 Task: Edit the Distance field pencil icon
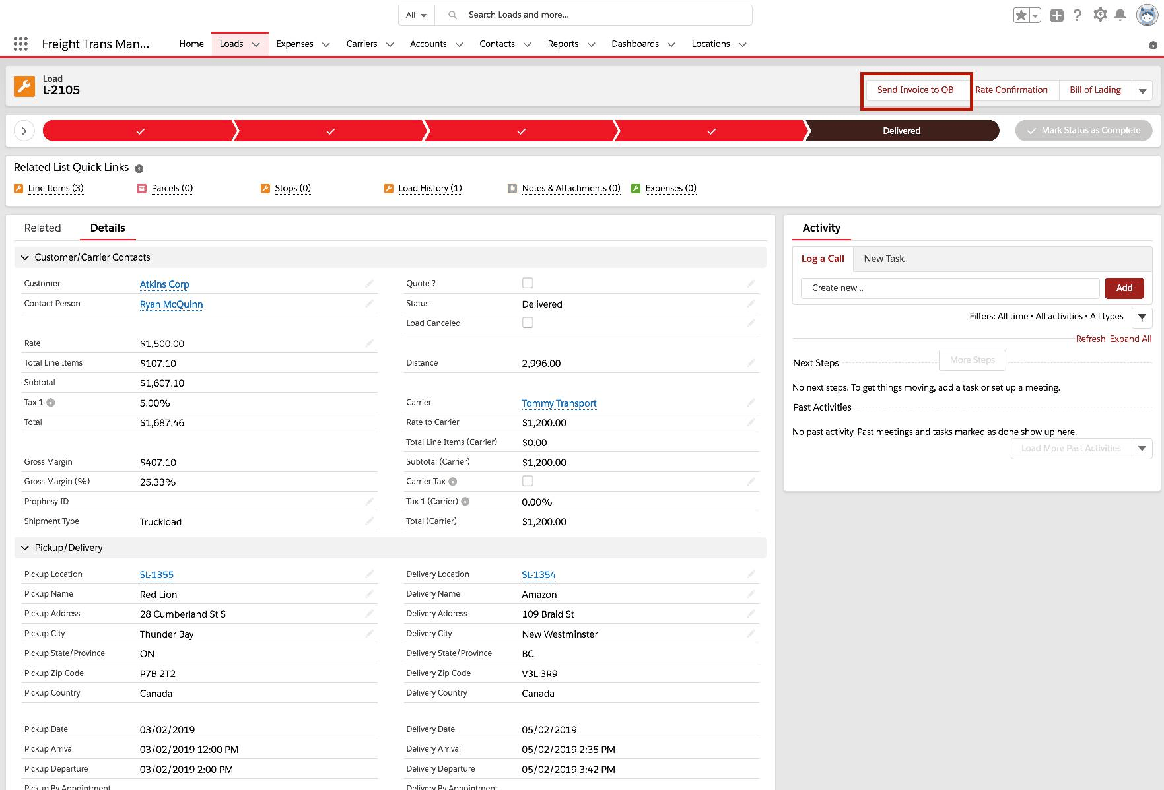(x=751, y=363)
